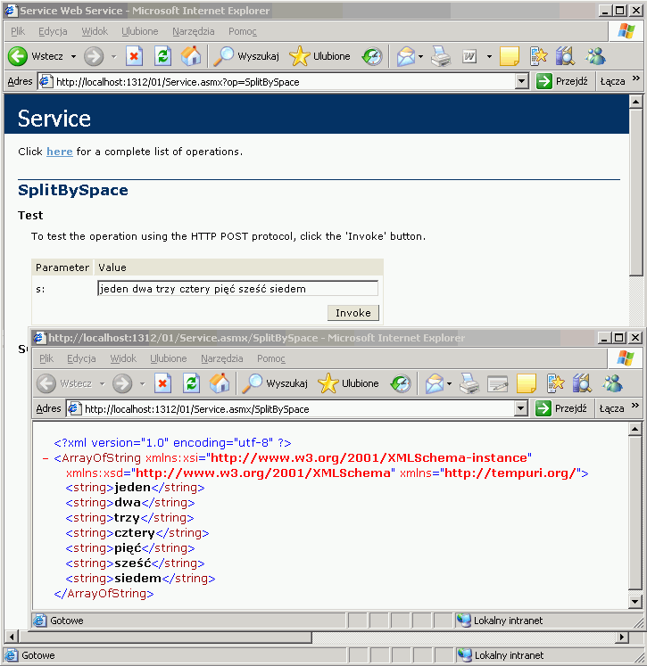Open Favorites (Ulubione) star in the Service Web Service window
647x666 pixels.
pyautogui.click(x=319, y=56)
